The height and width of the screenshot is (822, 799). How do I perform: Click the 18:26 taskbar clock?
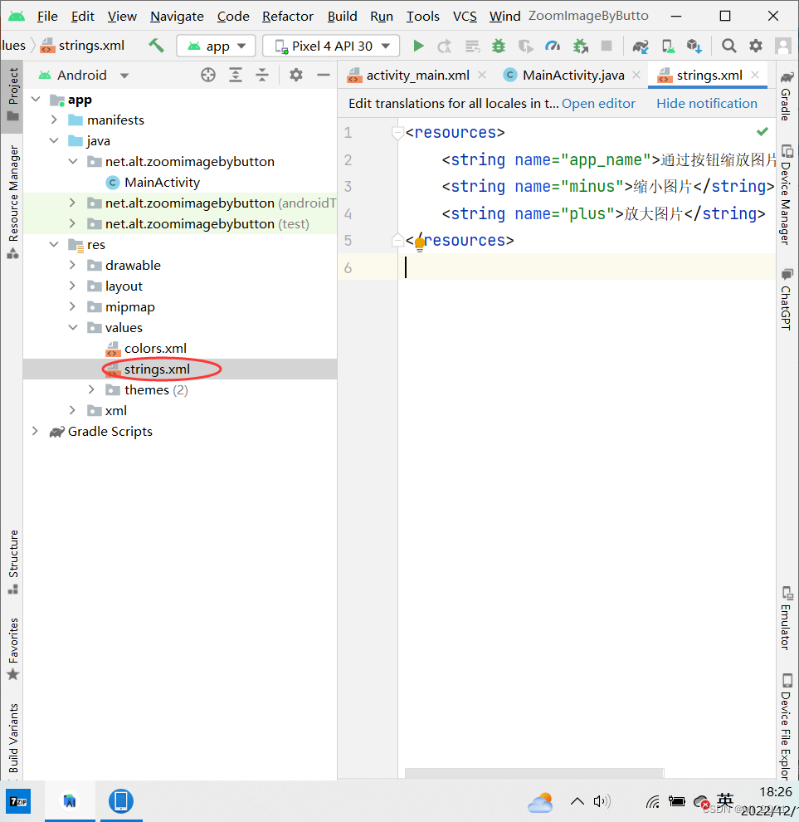click(x=776, y=792)
